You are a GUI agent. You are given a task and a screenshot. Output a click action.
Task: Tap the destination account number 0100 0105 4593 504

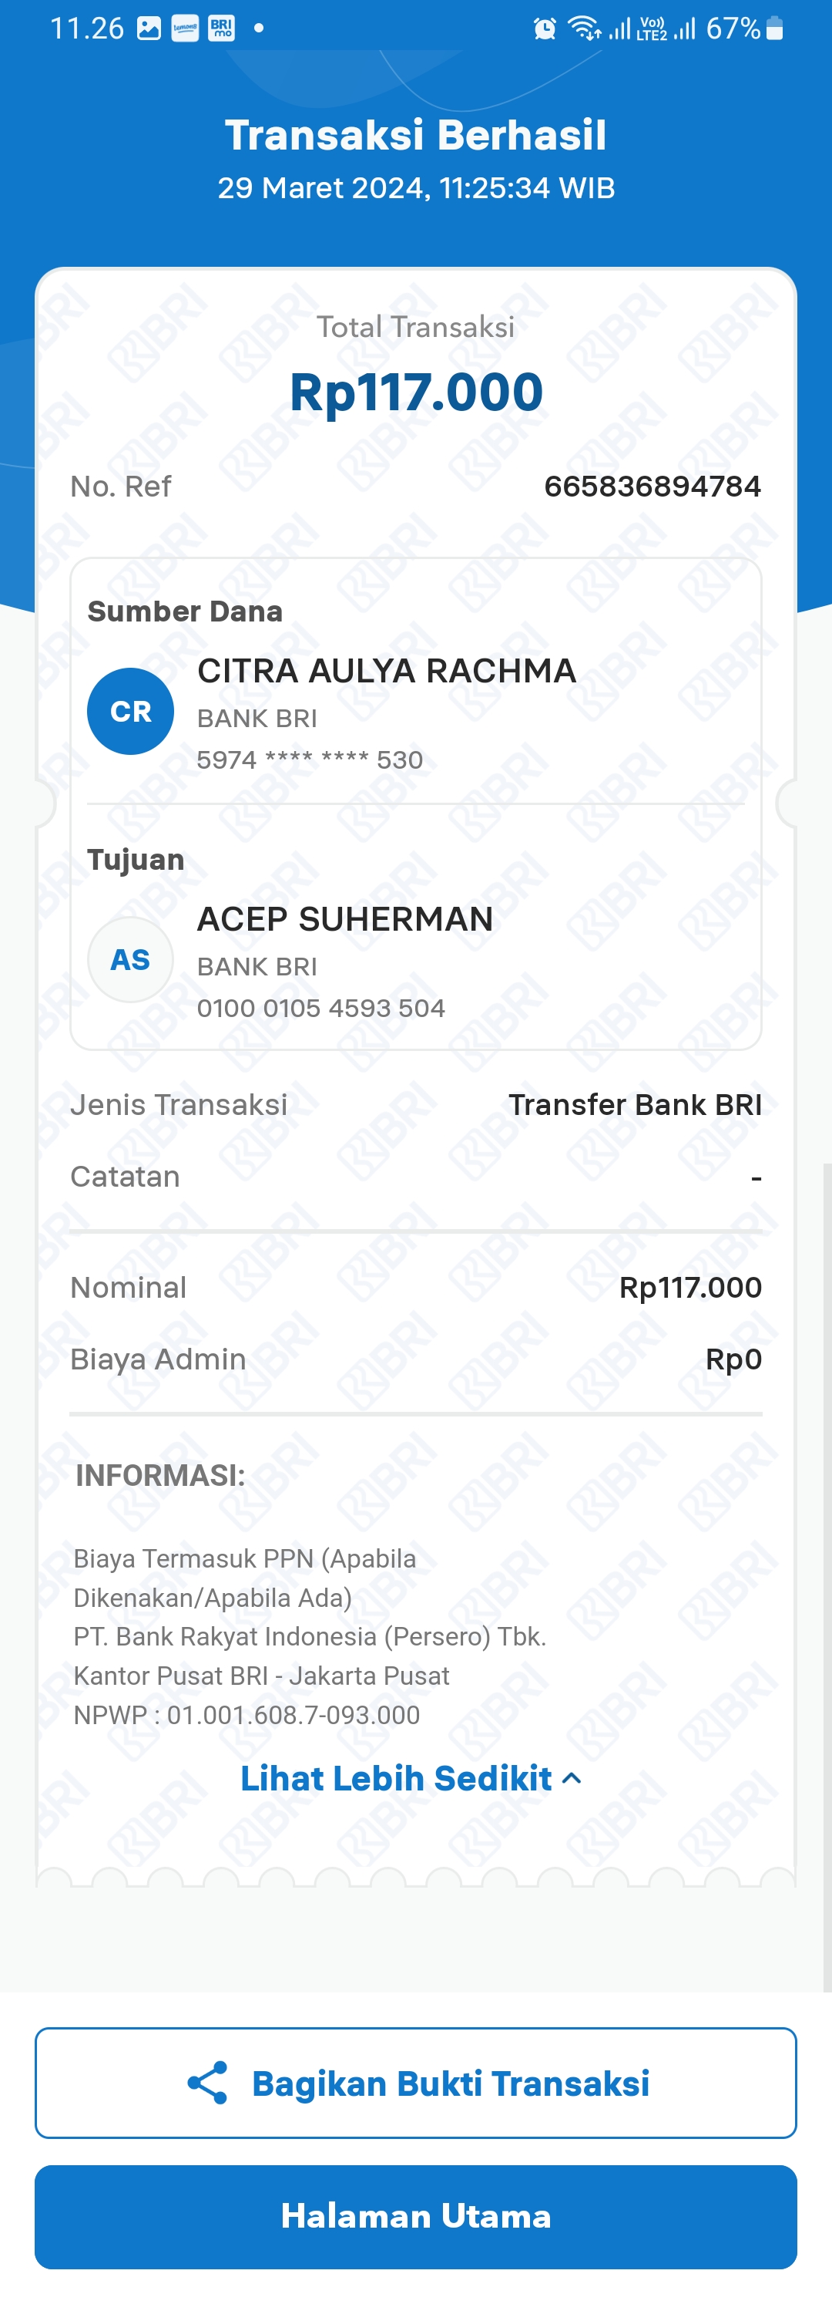tap(320, 1008)
